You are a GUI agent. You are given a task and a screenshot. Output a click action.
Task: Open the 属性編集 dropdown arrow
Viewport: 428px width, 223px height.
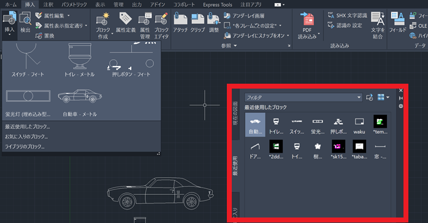point(69,16)
